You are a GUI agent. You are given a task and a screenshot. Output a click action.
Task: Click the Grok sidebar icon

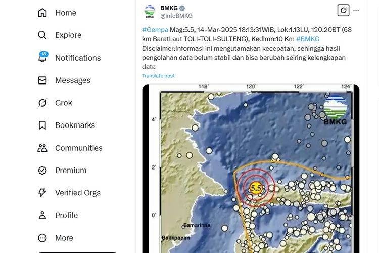click(42, 103)
